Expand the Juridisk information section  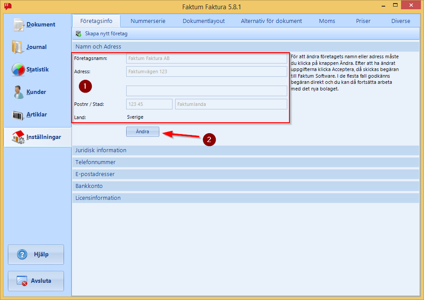(246, 150)
